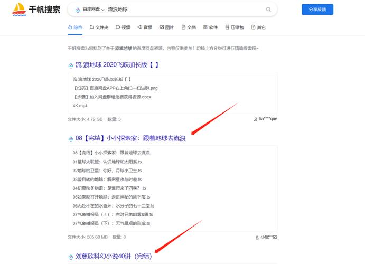Select the 综合 tab

point(75,27)
